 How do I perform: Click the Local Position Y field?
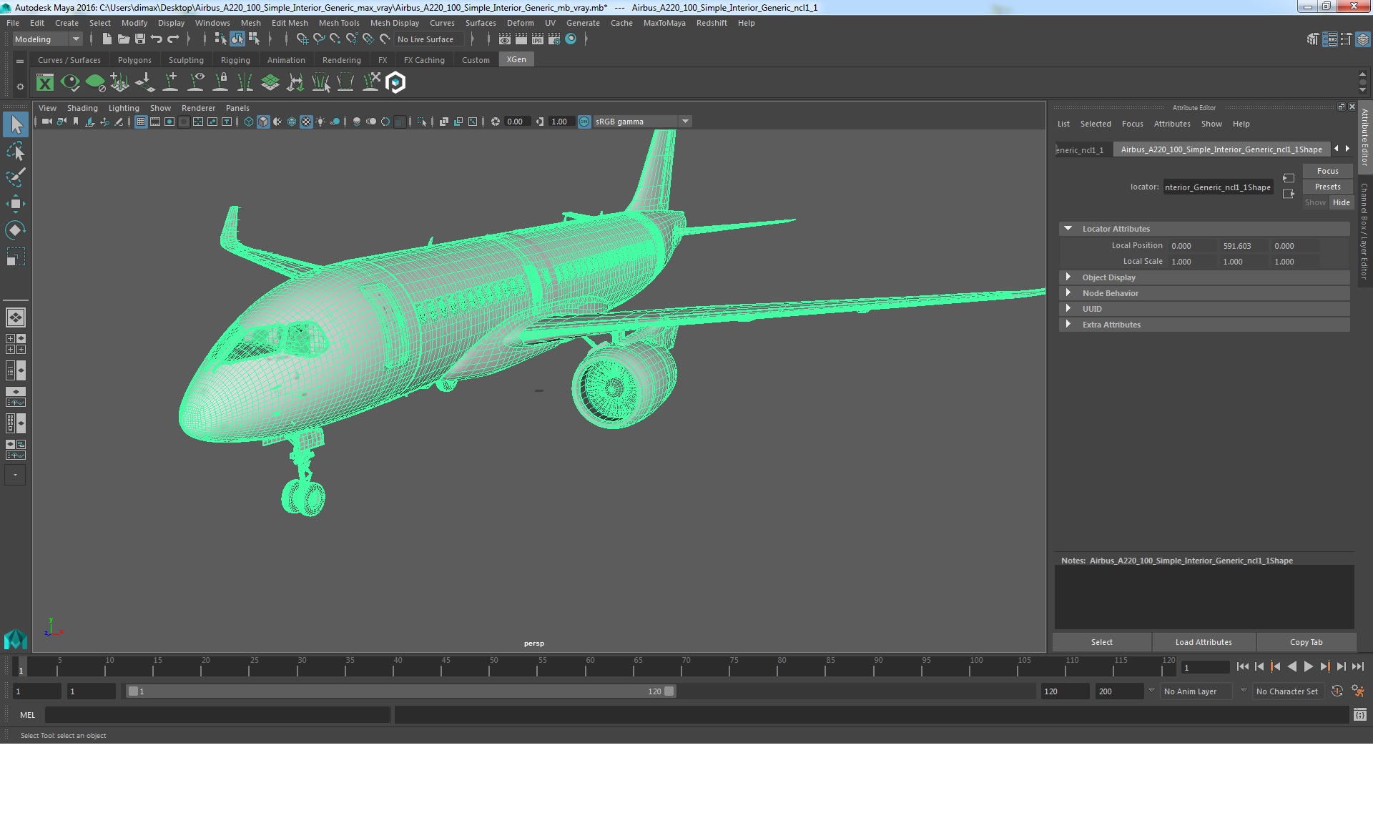(1243, 246)
